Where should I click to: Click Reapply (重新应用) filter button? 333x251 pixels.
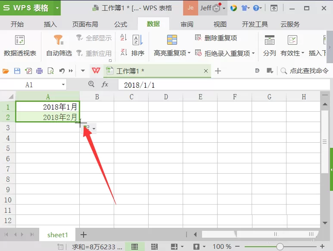(93, 53)
